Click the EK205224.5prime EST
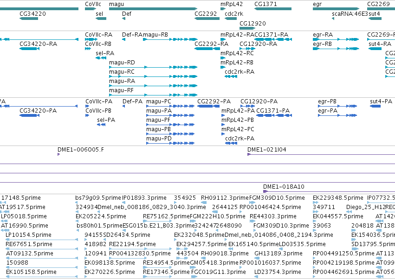Screen dimensions: 395x279 click(x=76, y=221)
